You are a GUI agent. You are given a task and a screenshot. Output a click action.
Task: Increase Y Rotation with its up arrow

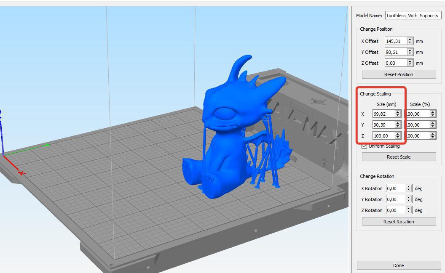(x=409, y=198)
